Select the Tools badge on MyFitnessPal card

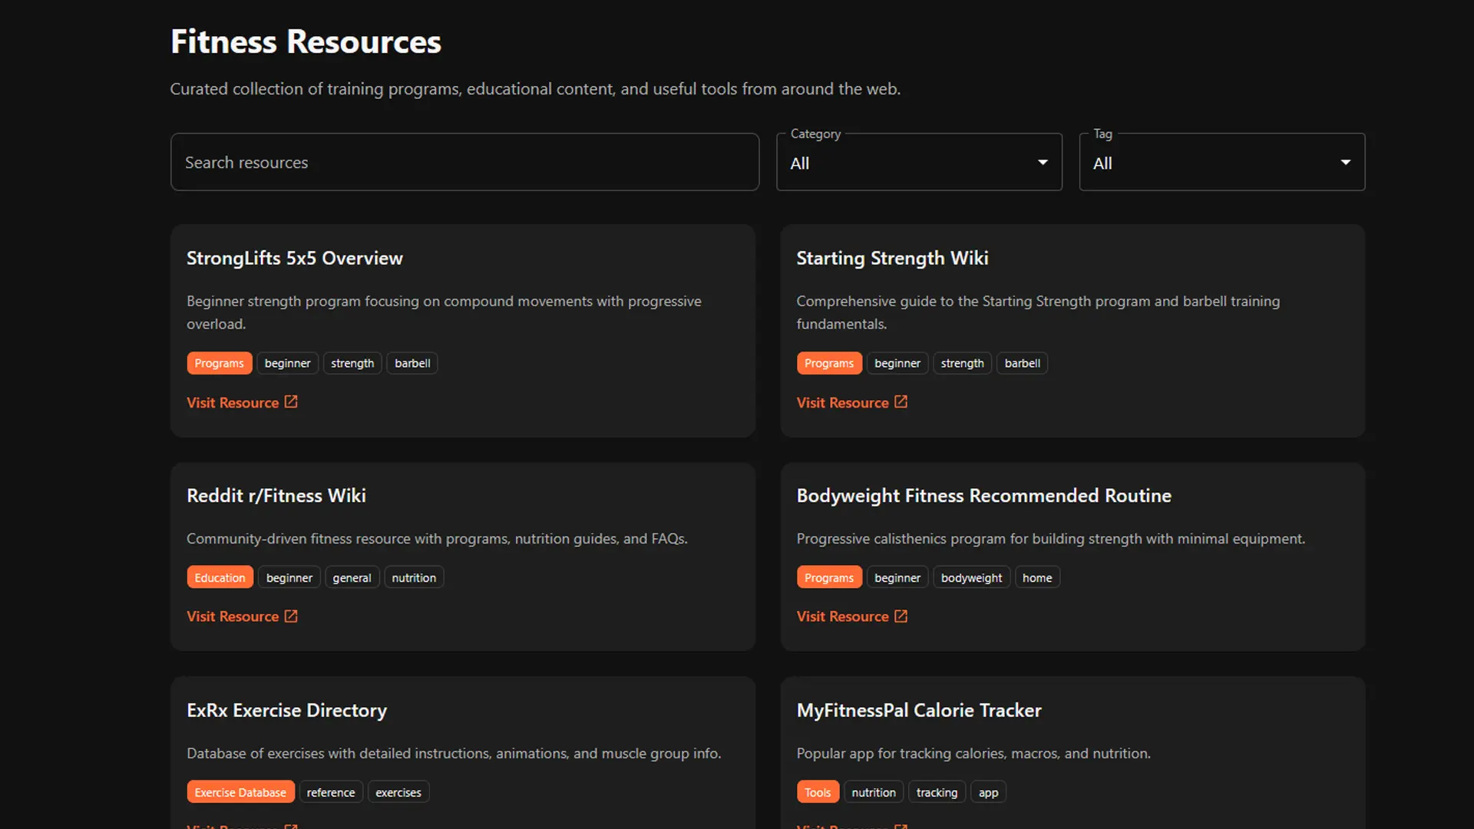tap(818, 791)
